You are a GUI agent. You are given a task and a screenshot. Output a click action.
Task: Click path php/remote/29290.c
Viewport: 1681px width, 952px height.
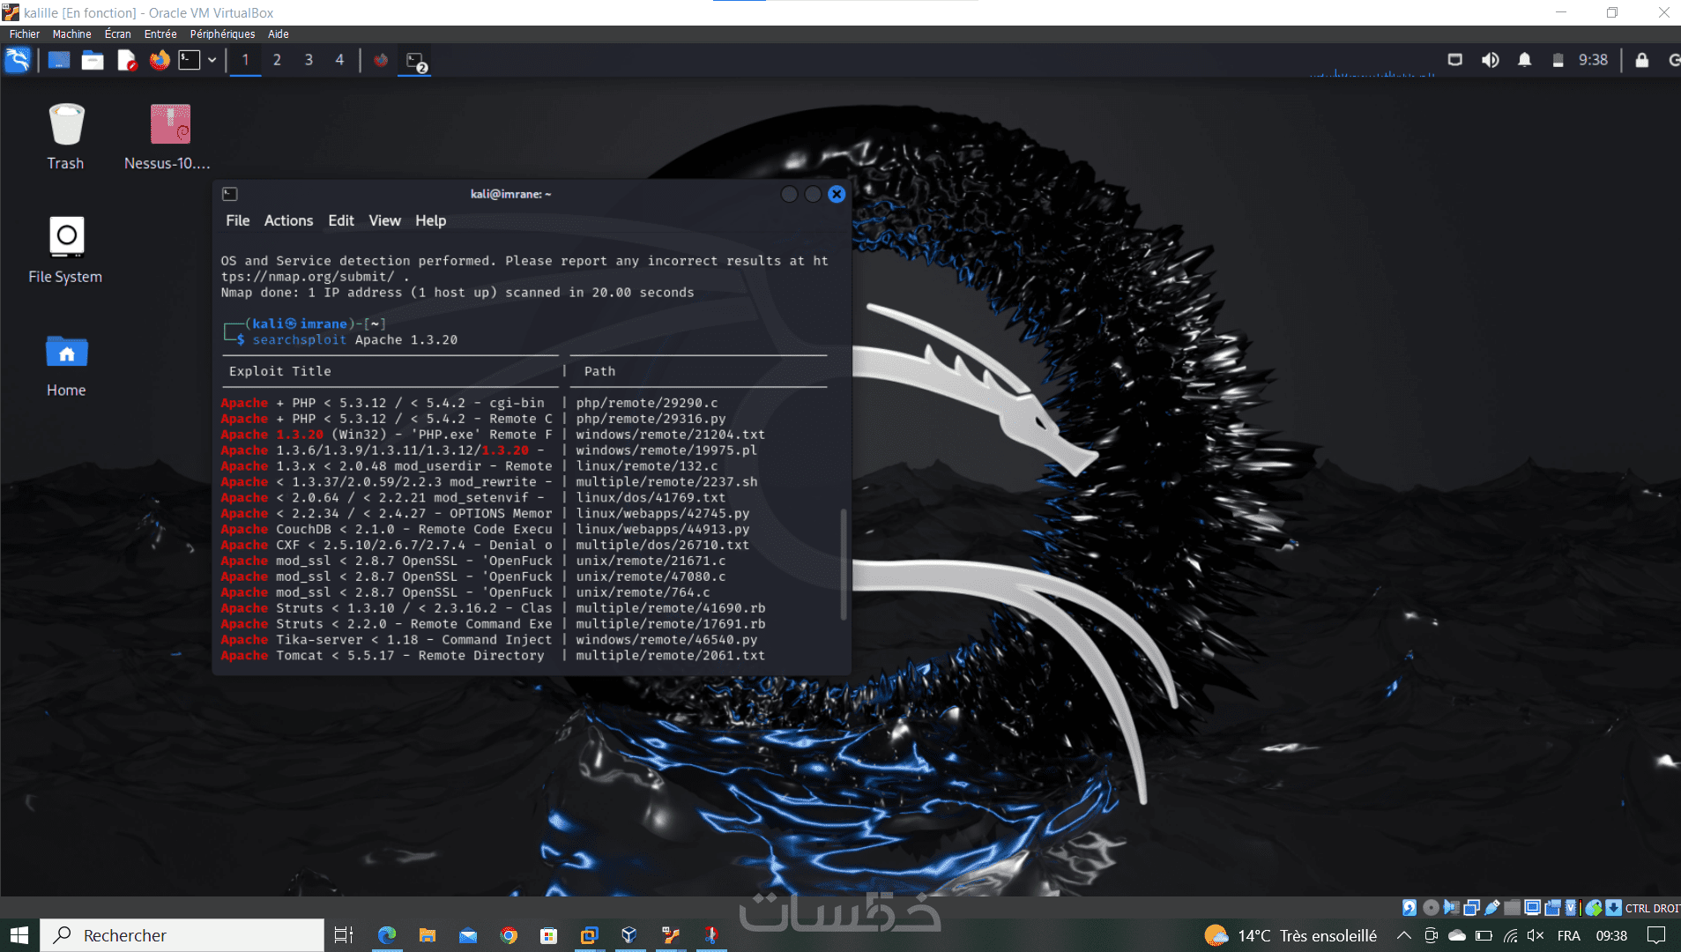pos(646,403)
